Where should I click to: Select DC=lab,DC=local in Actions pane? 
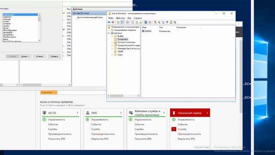pos(89,13)
